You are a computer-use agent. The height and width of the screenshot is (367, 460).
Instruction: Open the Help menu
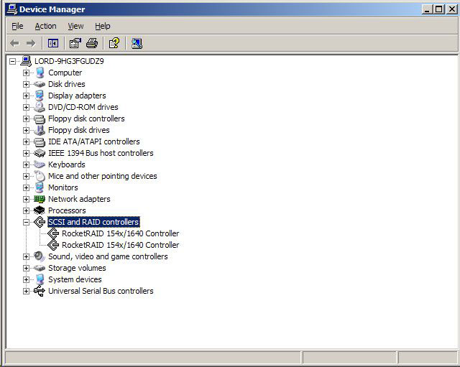[x=102, y=26]
